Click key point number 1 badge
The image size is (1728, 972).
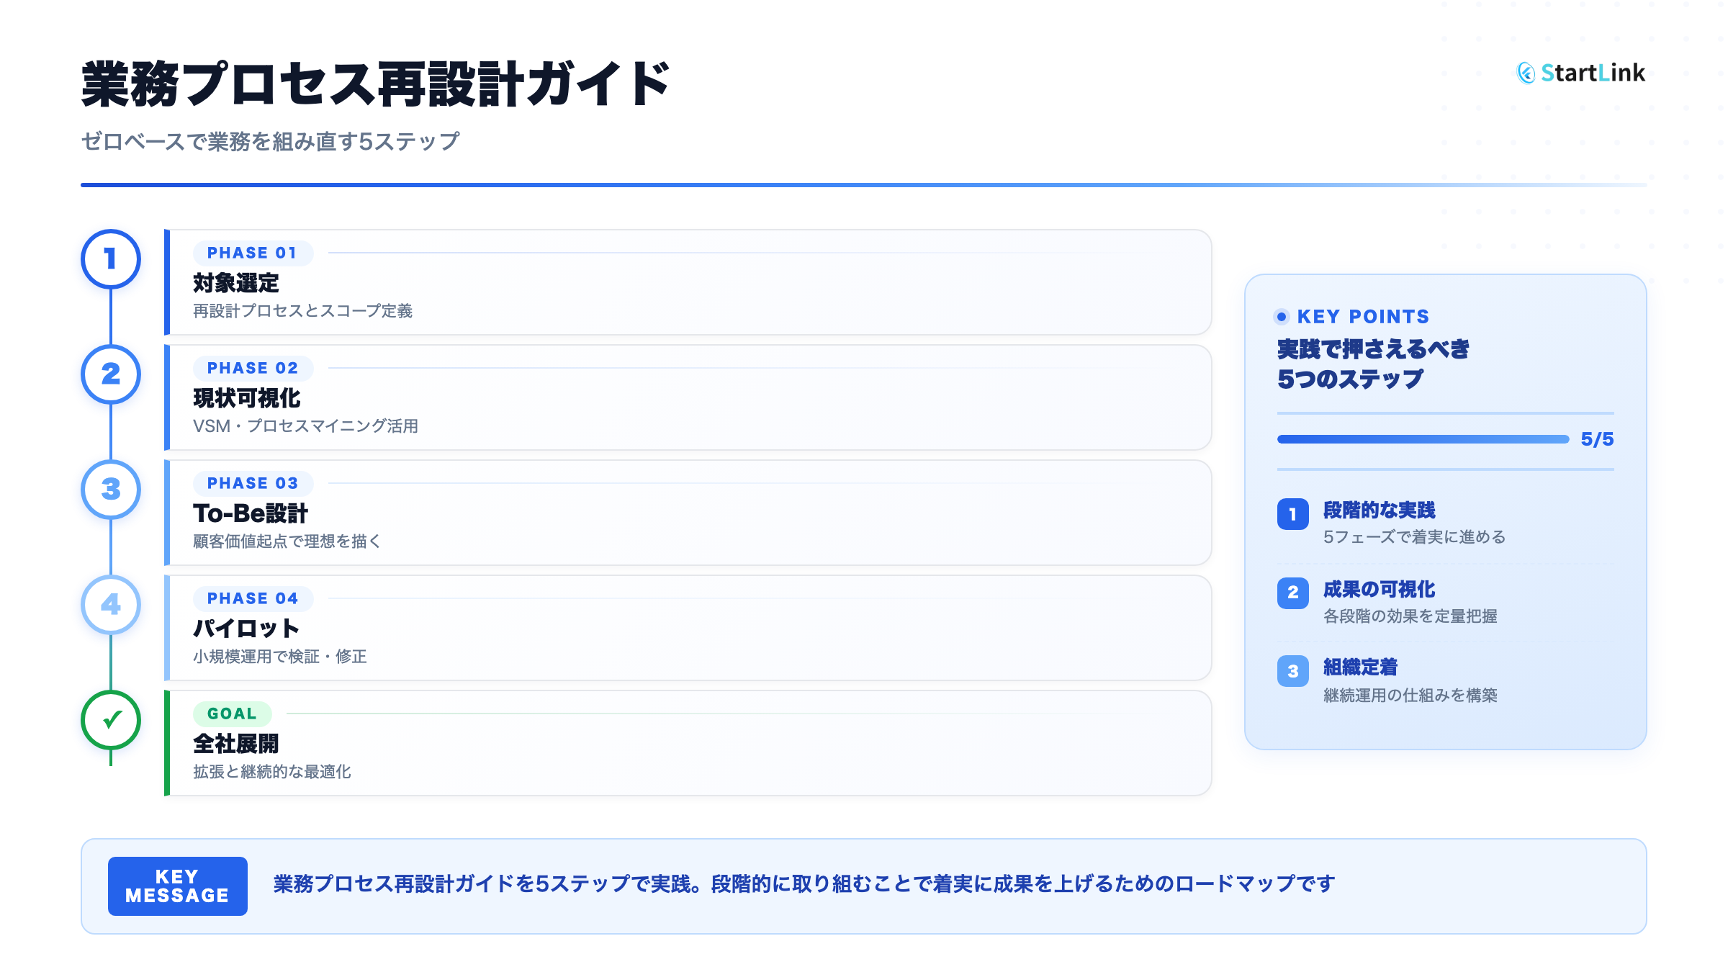[1292, 514]
